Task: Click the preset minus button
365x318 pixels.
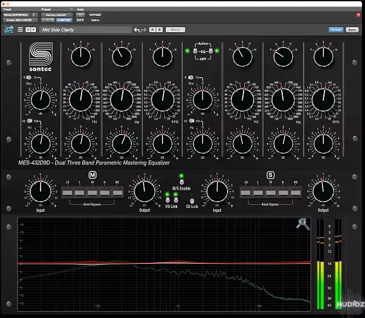Action: (x=44, y=20)
